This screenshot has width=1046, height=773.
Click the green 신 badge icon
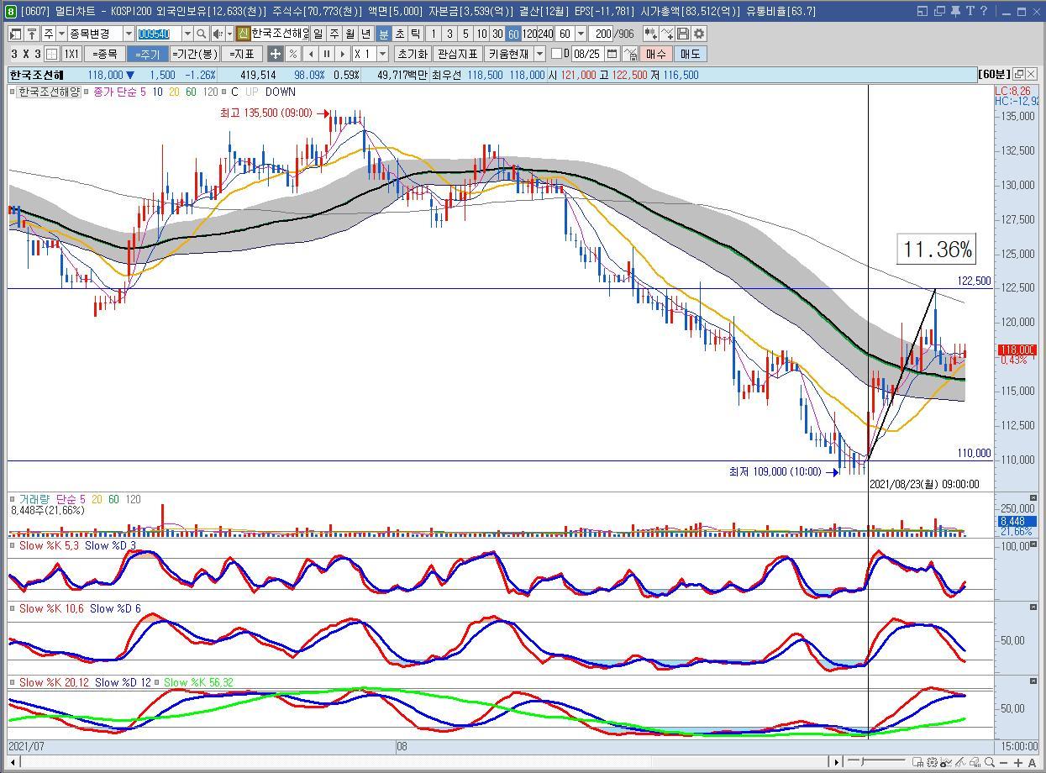(x=243, y=34)
